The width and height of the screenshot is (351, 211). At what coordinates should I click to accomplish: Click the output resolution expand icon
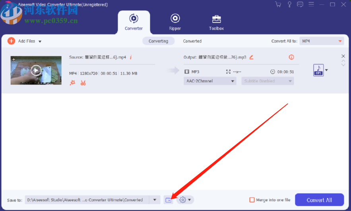pos(228,72)
